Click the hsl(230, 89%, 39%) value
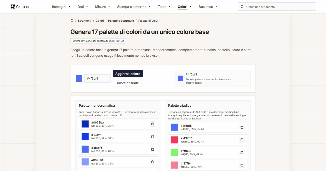Image resolution: width=326 pixels, height=171 pixels. click(103, 126)
